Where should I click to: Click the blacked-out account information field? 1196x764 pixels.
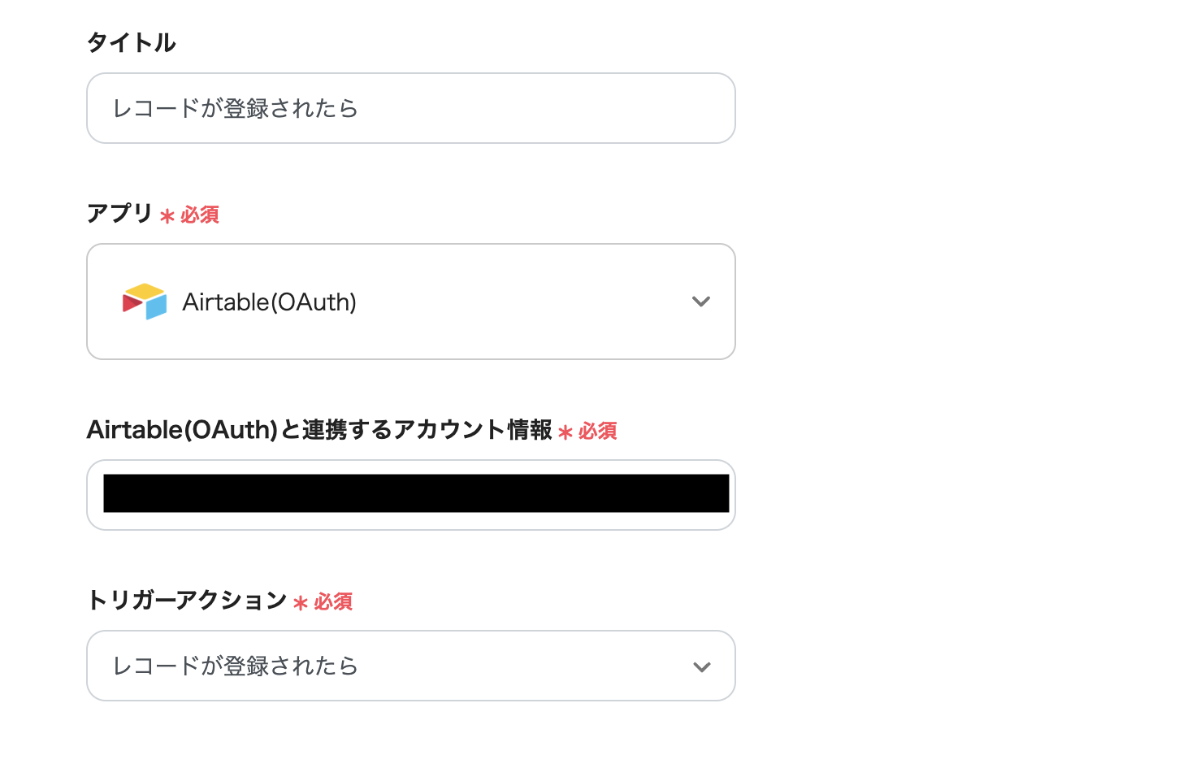click(x=416, y=493)
